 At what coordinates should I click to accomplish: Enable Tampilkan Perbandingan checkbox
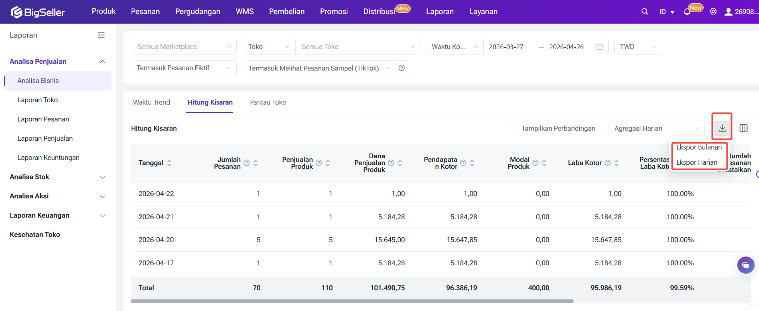pos(513,128)
